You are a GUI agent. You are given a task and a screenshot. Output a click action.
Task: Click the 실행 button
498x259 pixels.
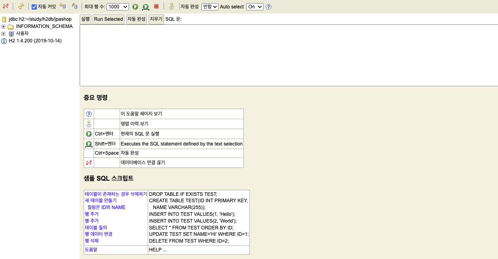tap(85, 19)
